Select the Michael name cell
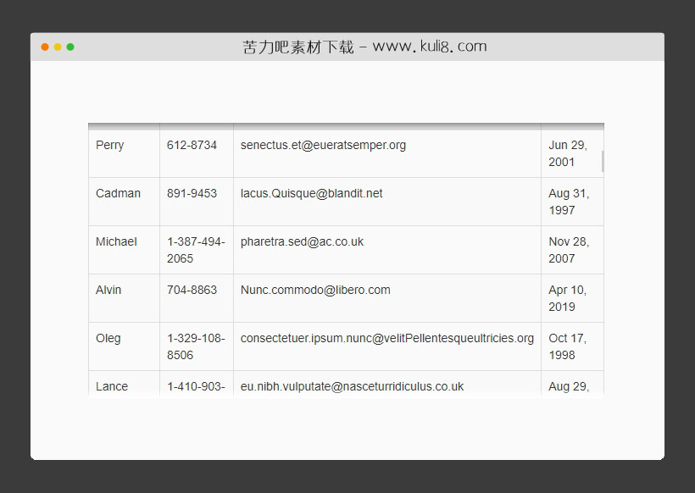Screen dimensions: 695x493 coord(116,241)
